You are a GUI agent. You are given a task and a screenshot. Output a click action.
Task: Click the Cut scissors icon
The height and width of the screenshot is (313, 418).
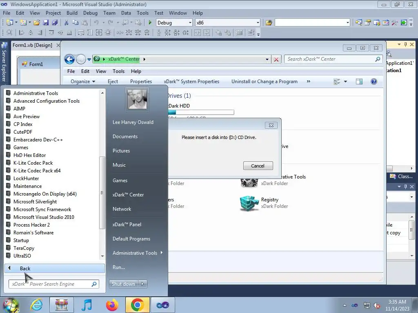click(x=67, y=23)
